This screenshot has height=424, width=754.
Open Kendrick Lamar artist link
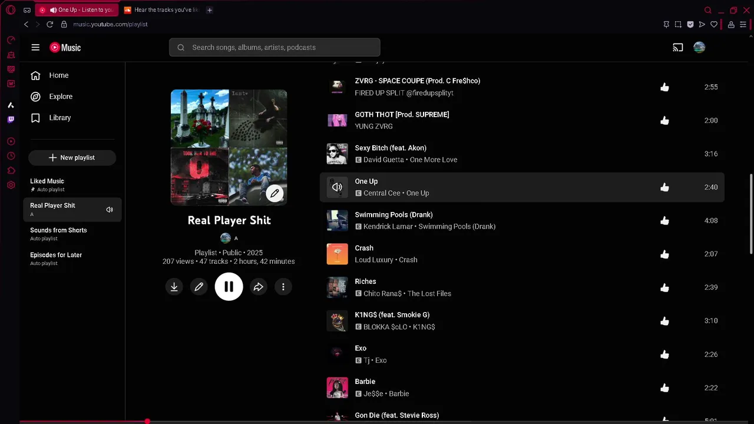pyautogui.click(x=388, y=227)
